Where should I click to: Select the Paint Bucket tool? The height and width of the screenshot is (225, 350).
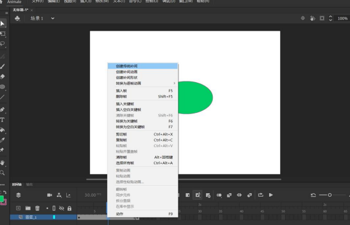coord(2,130)
